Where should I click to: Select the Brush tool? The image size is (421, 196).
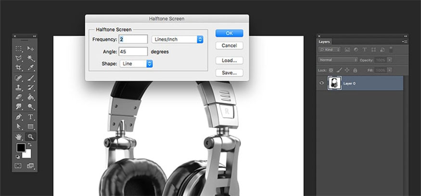coord(30,78)
